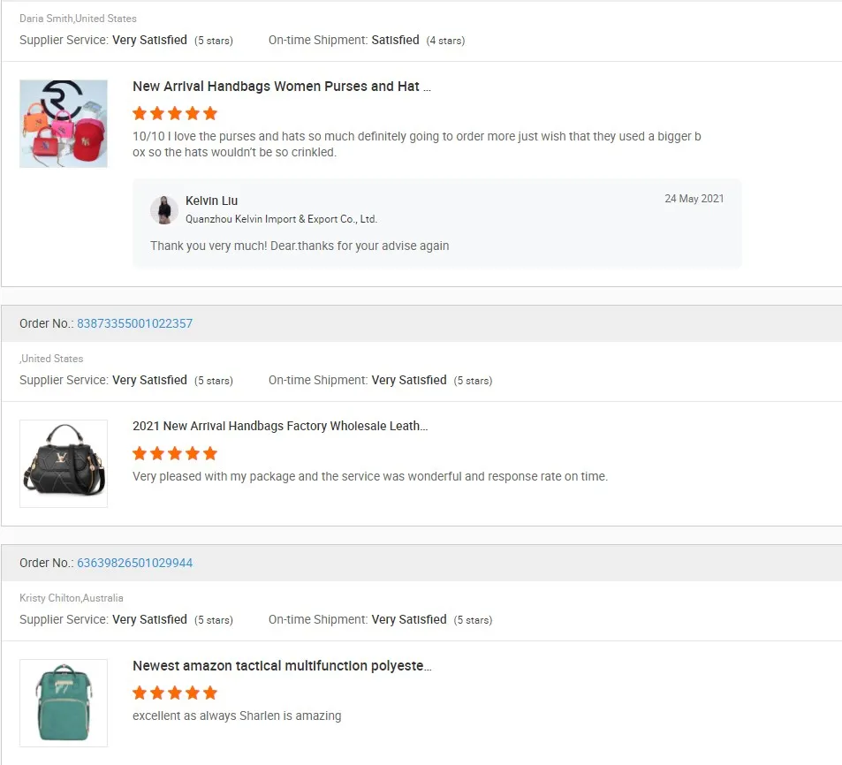Click the purses and hats product thumbnail
The width and height of the screenshot is (842, 765).
coord(64,124)
